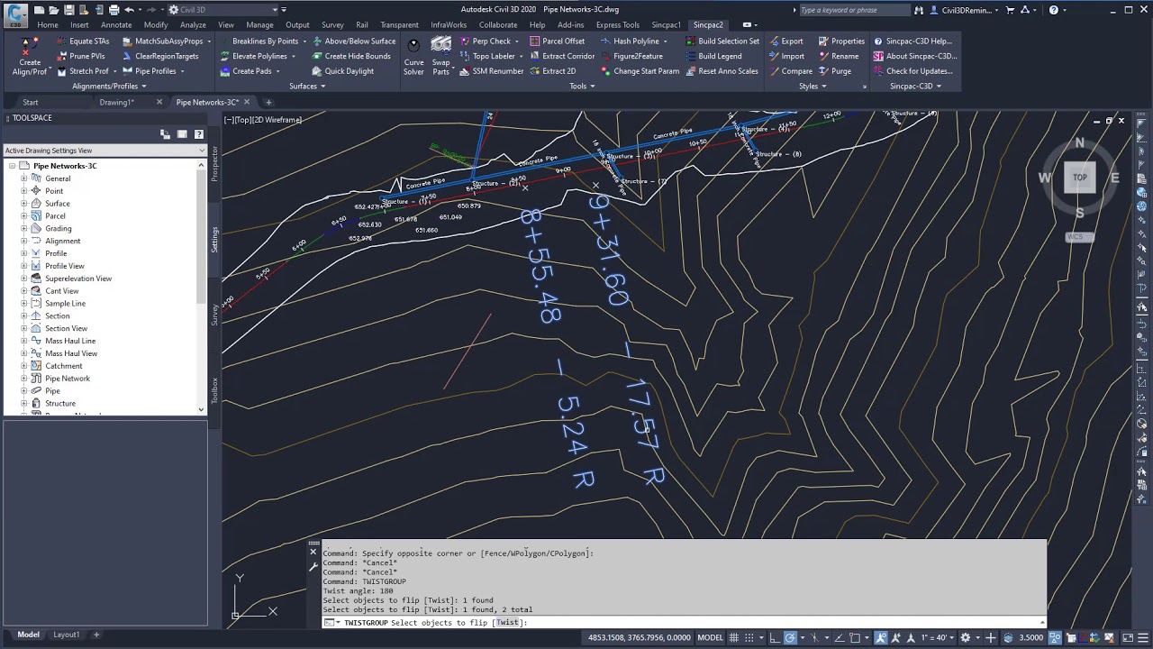1153x649 pixels.
Task: Open the Customization menu in status bar
Action: 1142,637
